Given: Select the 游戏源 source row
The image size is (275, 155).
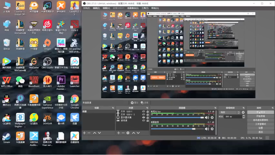Looking at the screenshot, I should coord(133,120).
